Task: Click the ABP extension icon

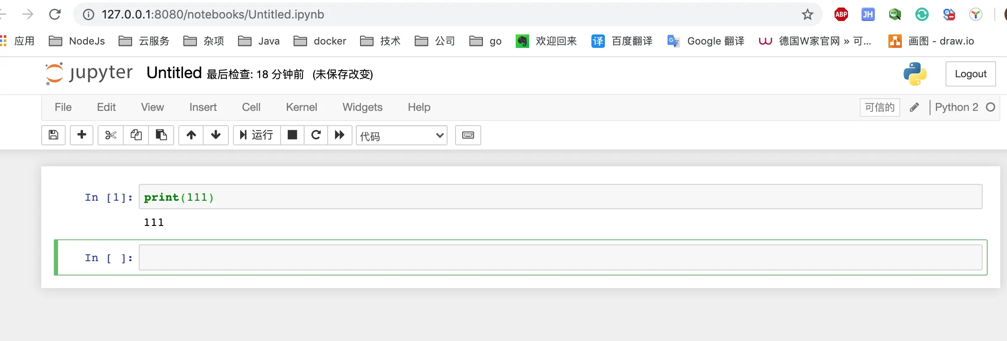Action: pos(841,15)
